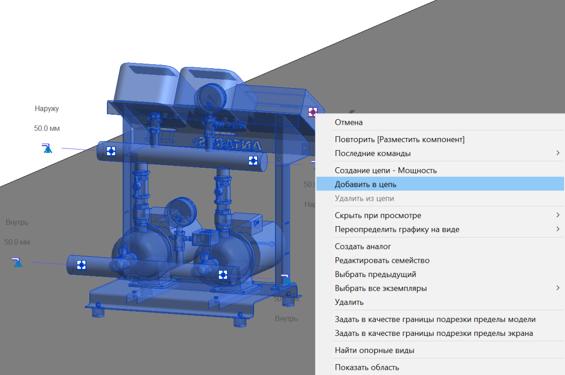The image size is (565, 375).
Task: Select connector marker on lower pipe's left end
Action: click(x=81, y=265)
